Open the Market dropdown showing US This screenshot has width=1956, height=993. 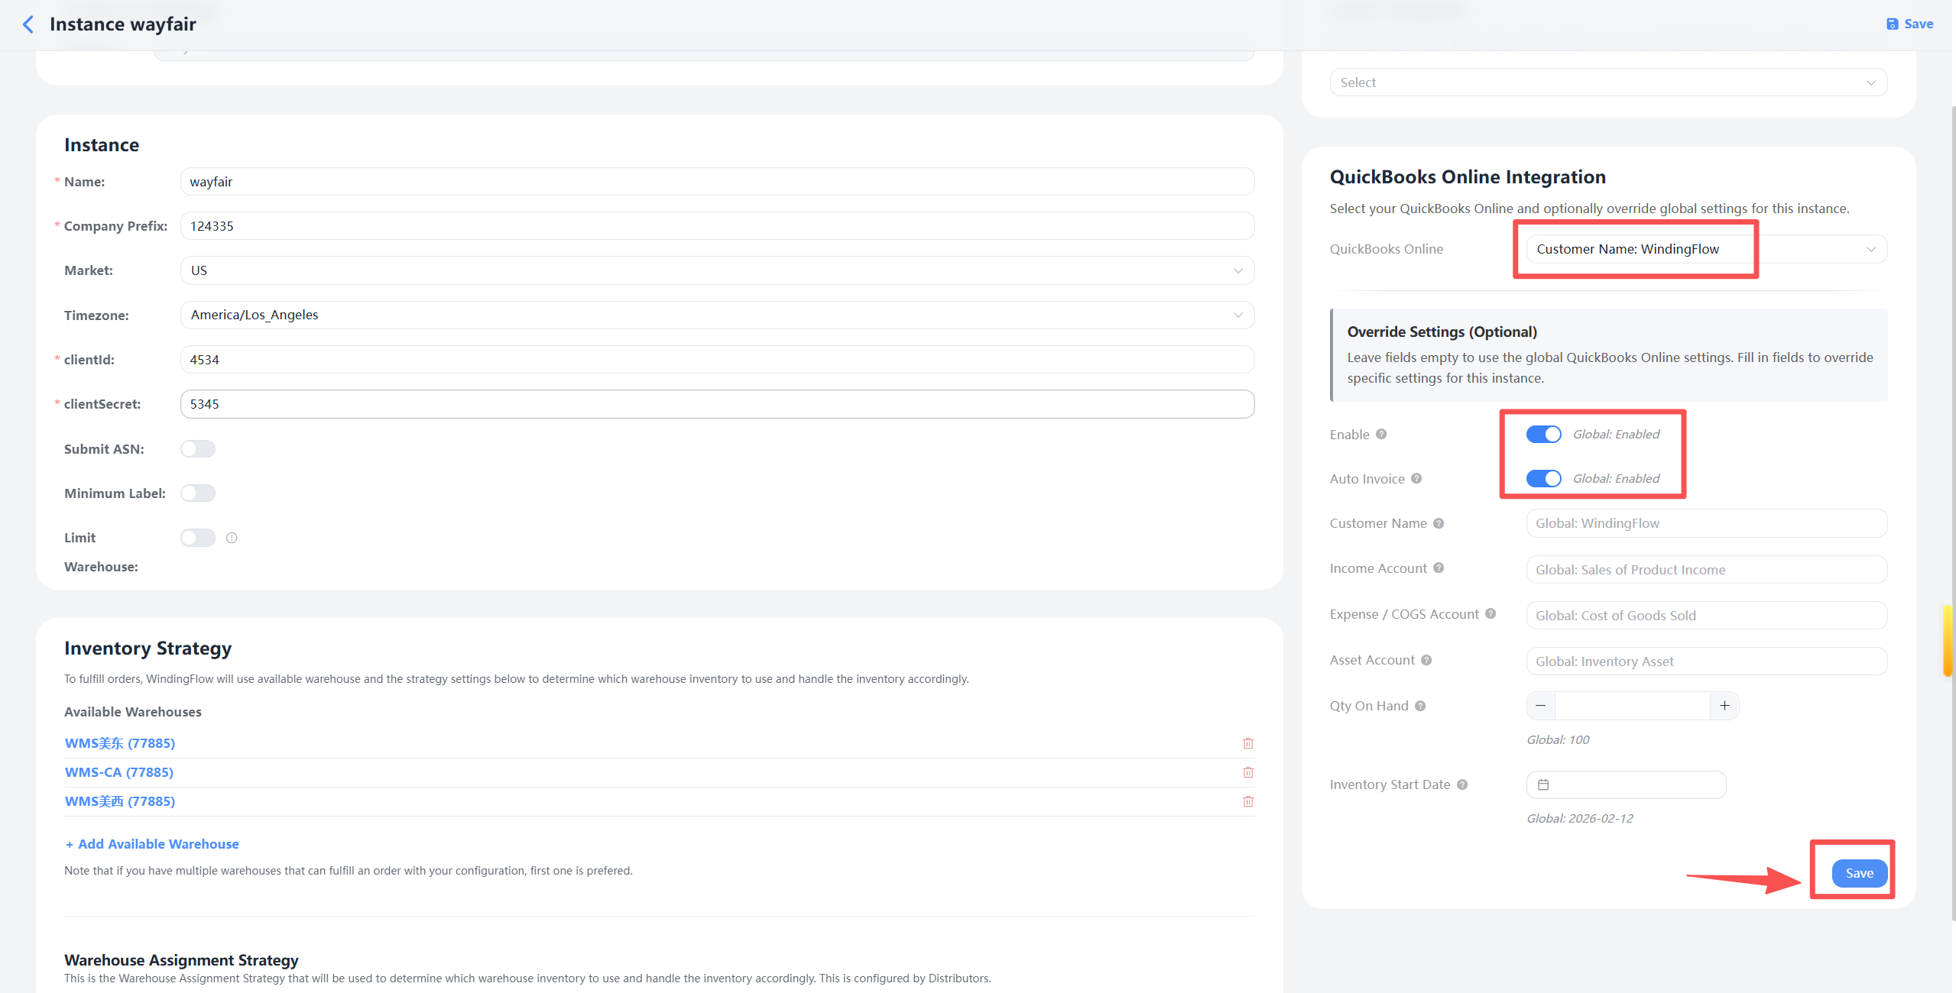tap(716, 270)
